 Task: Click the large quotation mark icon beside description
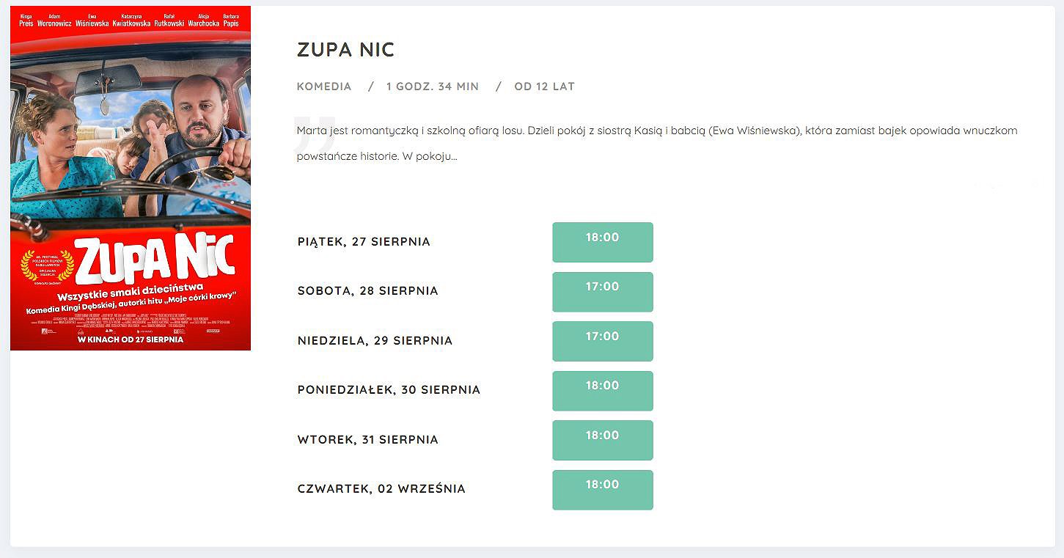315,133
